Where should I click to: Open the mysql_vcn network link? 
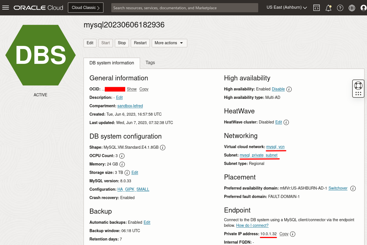click(276, 147)
